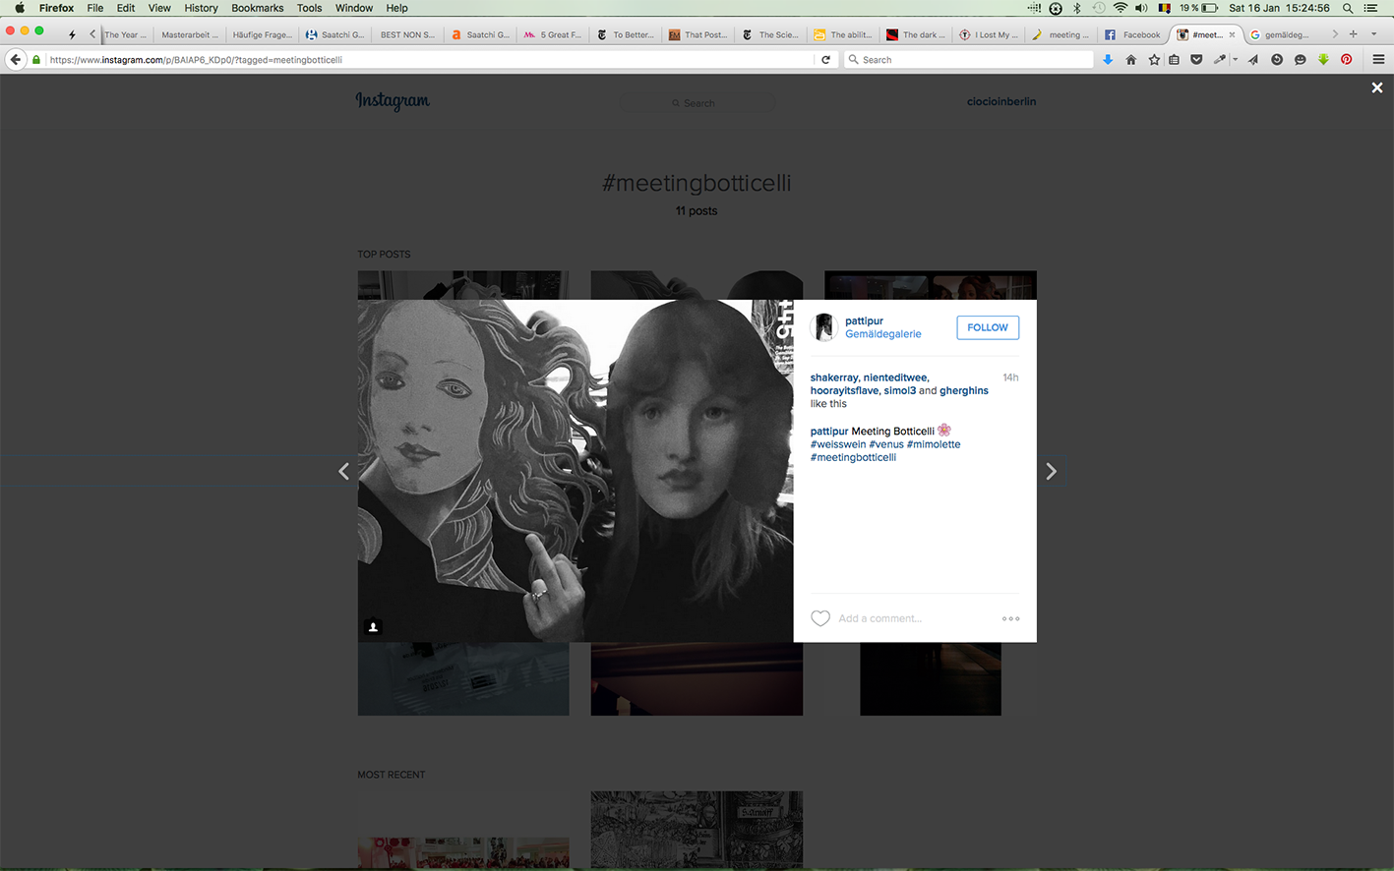The width and height of the screenshot is (1394, 871).
Task: Open a new tab with plus button
Action: 1353,34
